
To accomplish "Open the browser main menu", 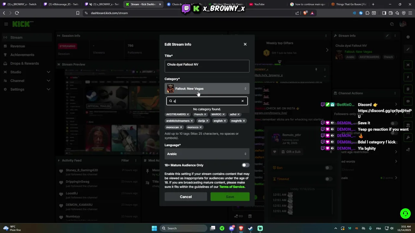I will [x=410, y=13].
